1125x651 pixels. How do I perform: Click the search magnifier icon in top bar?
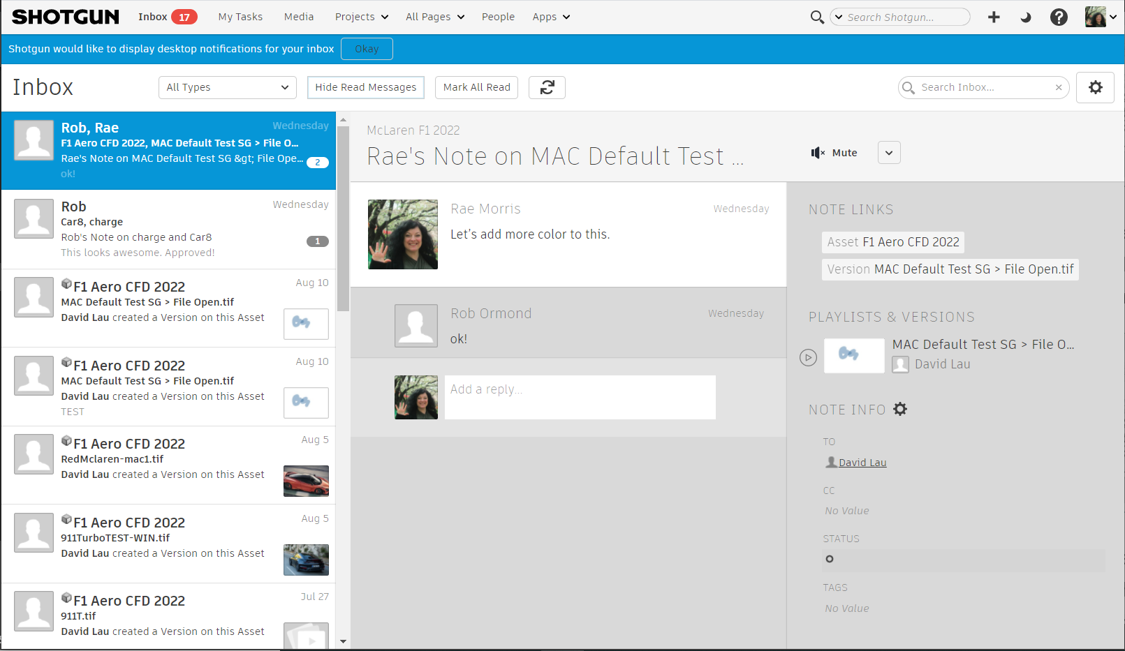817,17
